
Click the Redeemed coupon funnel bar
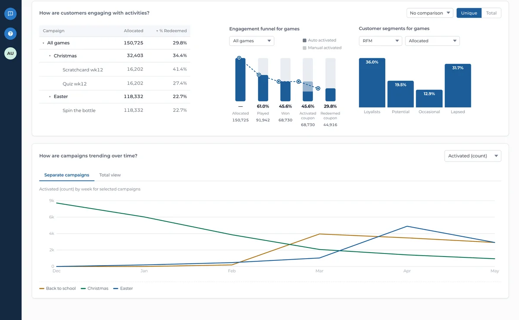(330, 95)
